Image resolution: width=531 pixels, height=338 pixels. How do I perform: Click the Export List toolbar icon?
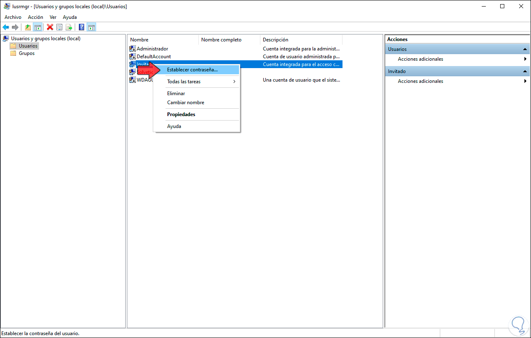point(69,27)
